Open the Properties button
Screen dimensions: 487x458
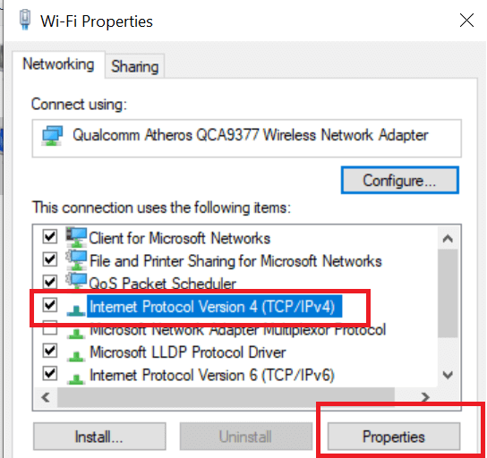(x=394, y=437)
